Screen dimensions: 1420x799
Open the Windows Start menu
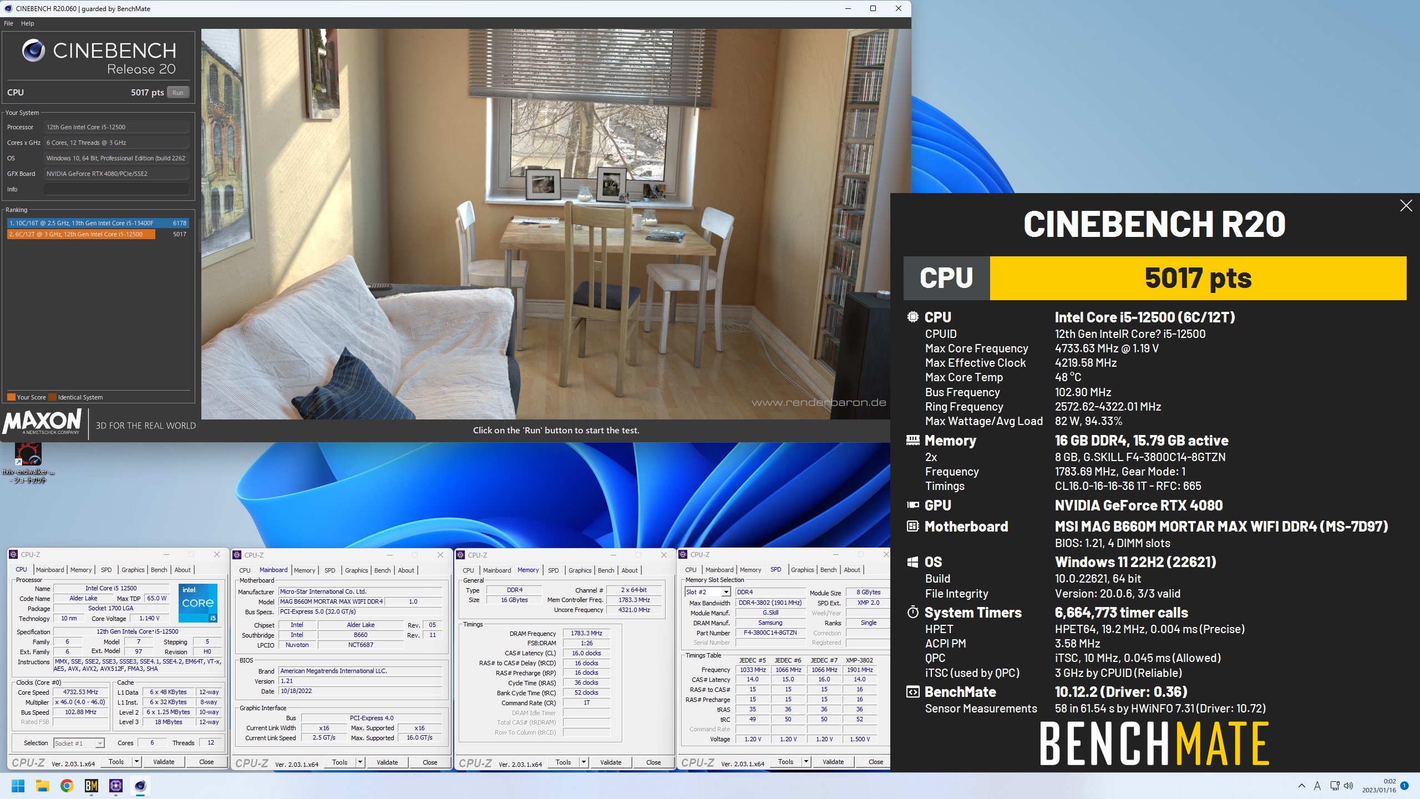coord(18,786)
